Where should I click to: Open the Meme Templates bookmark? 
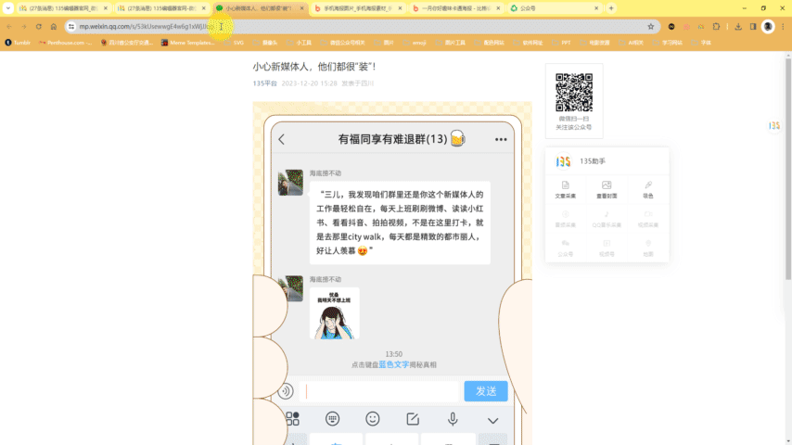188,43
